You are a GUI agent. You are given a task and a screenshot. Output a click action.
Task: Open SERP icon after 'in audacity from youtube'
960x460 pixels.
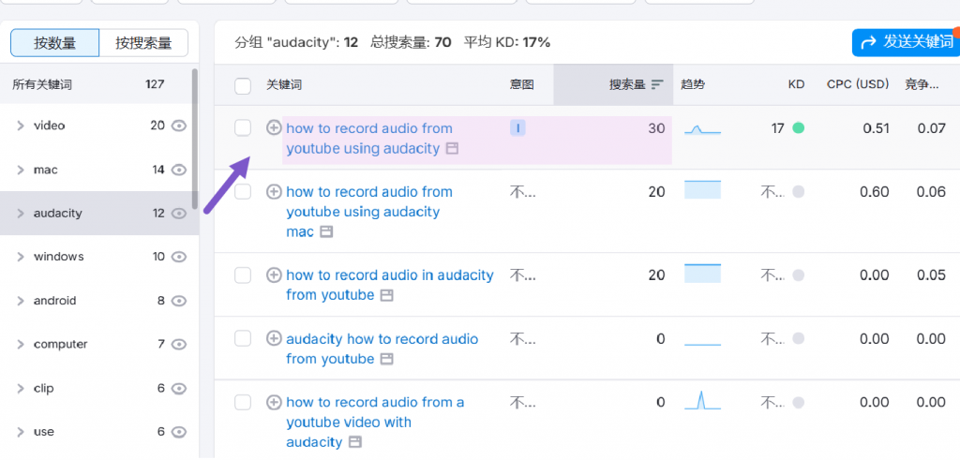[x=386, y=295]
